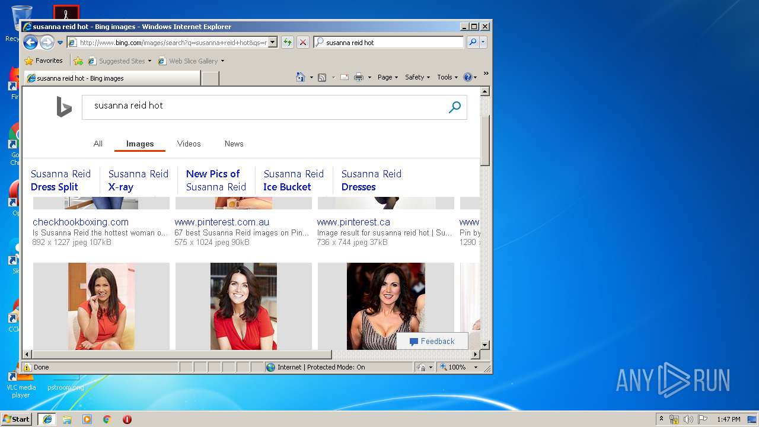
Task: Open the Windows Media Player taskbar icon
Action: pyautogui.click(x=87, y=419)
